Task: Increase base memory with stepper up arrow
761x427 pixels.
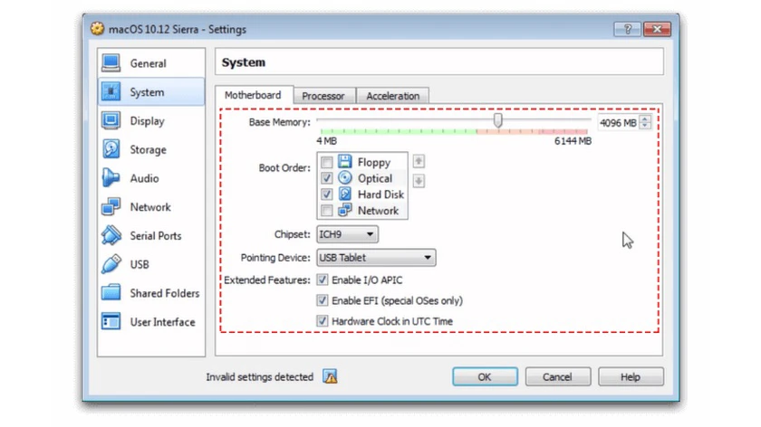Action: pyautogui.click(x=645, y=119)
